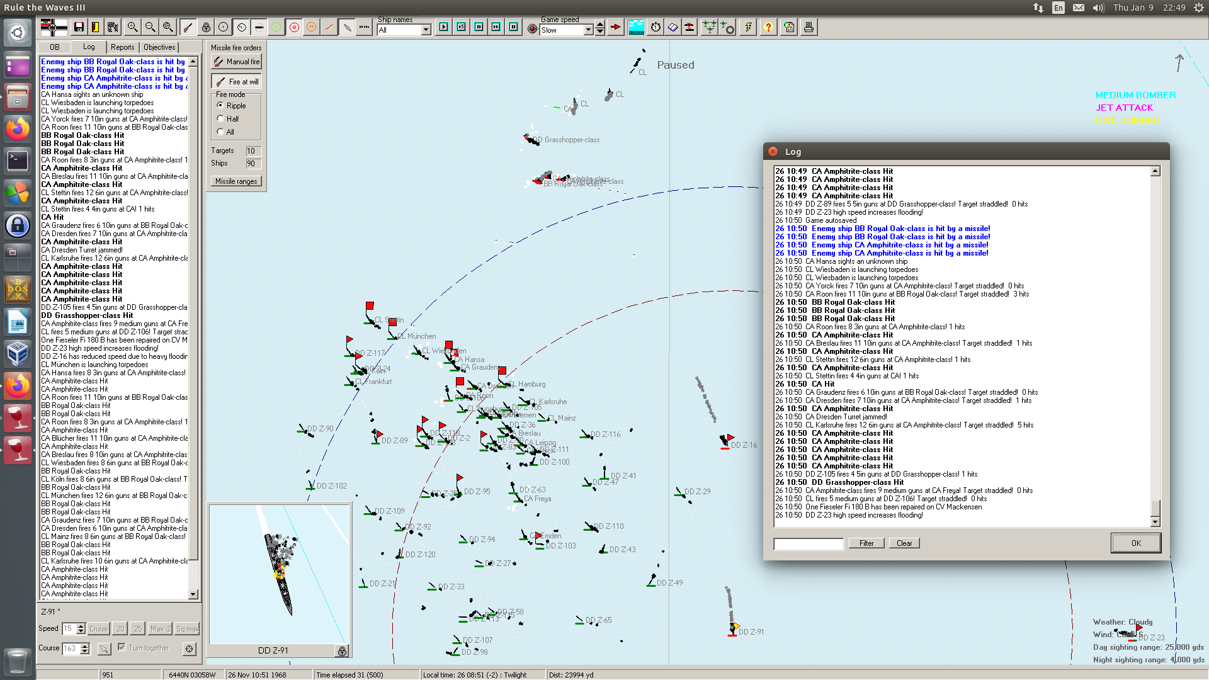1209x680 pixels.
Task: Click the dotted line toolbar icon
Action: 365,27
